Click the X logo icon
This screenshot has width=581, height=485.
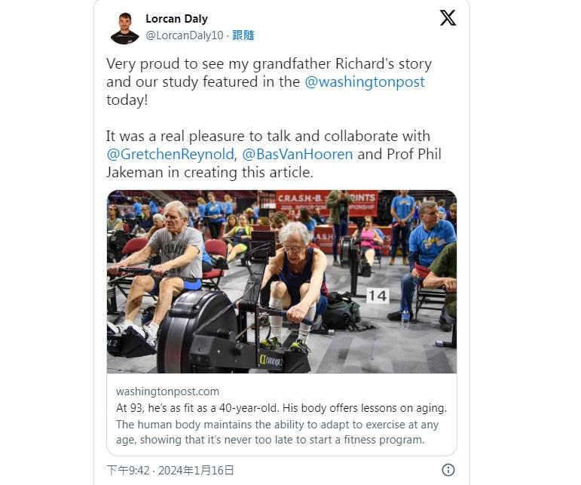click(448, 18)
